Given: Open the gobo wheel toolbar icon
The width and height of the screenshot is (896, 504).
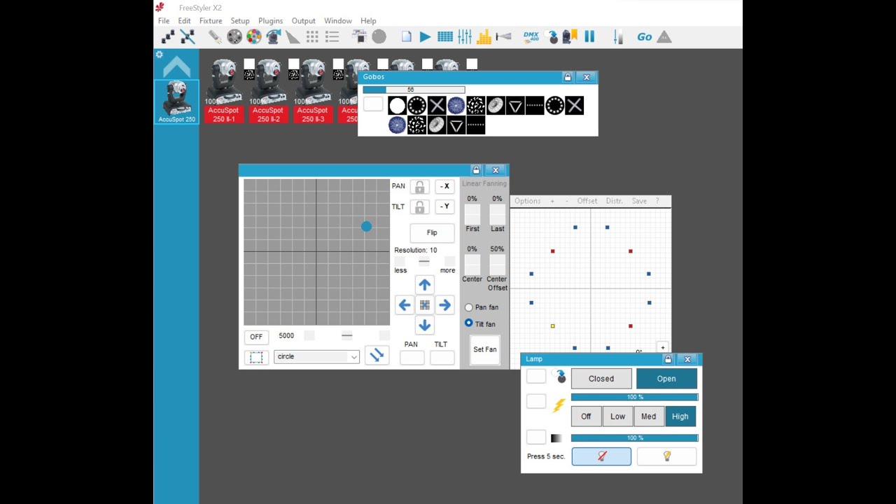Looking at the screenshot, I should (x=234, y=37).
